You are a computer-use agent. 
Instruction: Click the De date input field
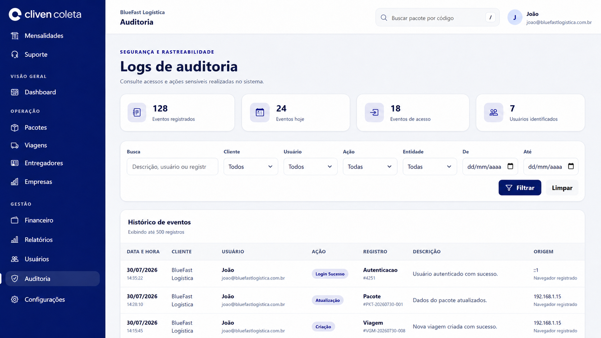click(490, 167)
